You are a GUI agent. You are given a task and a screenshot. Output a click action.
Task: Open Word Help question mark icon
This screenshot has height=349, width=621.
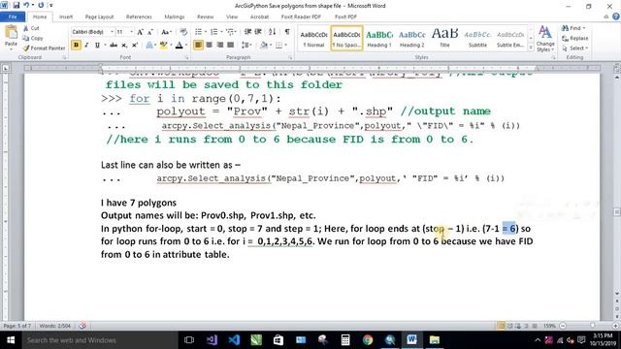point(616,16)
